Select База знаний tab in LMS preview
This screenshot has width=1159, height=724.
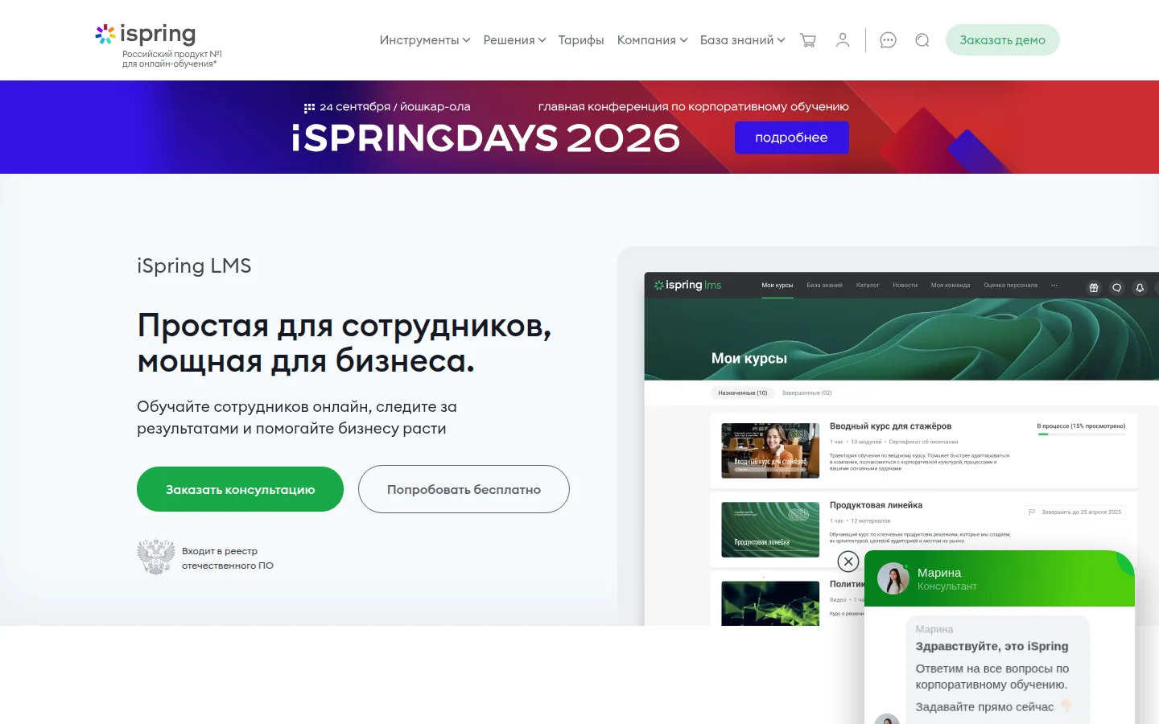point(824,286)
